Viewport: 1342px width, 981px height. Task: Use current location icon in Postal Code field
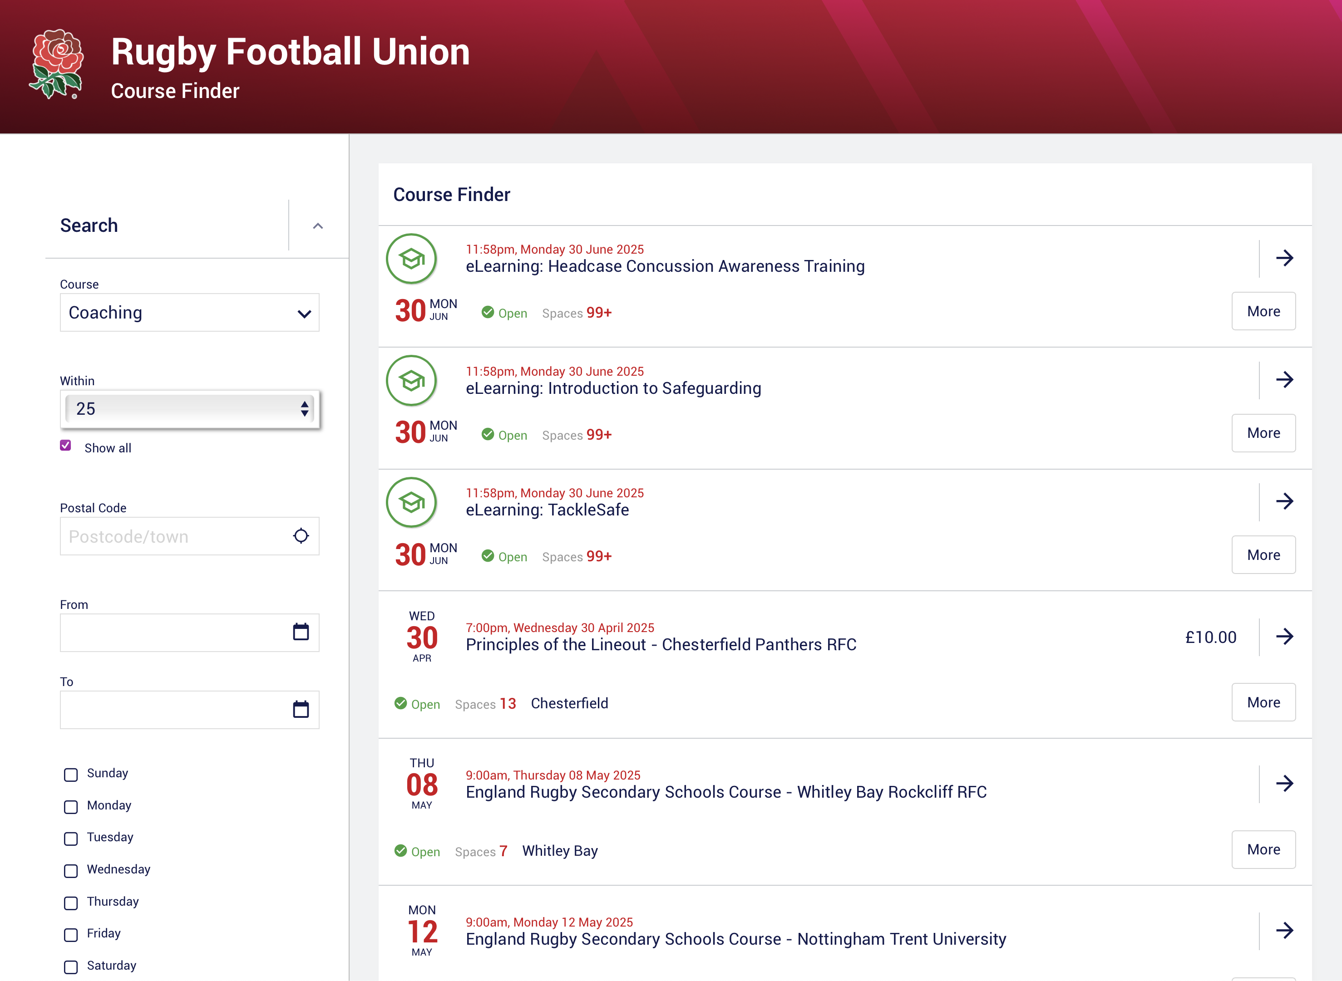301,536
